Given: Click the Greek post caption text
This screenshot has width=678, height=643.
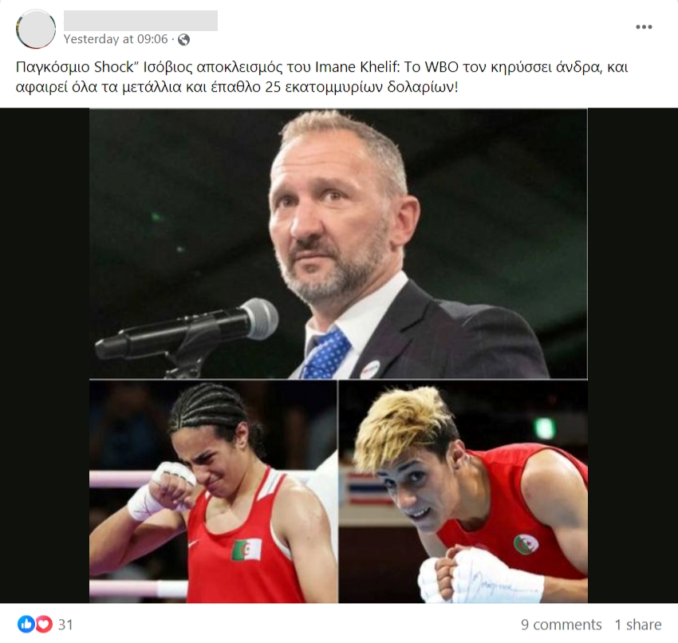Looking at the screenshot, I should click(x=322, y=77).
